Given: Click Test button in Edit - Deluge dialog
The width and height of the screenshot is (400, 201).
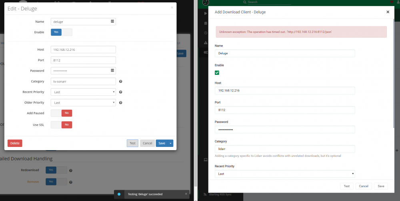Looking at the screenshot, I should [132, 143].
